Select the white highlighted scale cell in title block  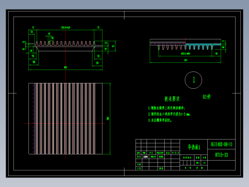click(146, 157)
